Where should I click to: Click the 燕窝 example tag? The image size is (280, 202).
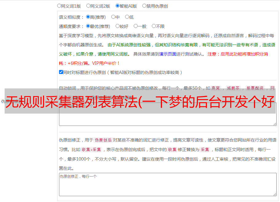216,88
